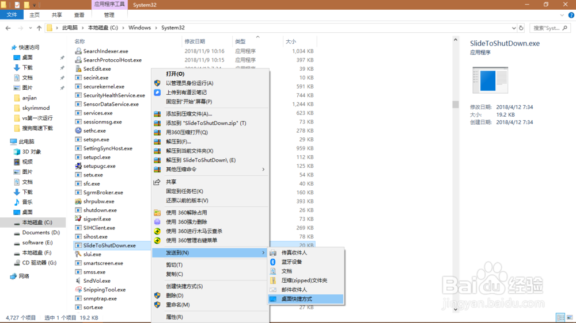
Task: Click the shrpubw.exe file icon
Action: [x=78, y=201]
